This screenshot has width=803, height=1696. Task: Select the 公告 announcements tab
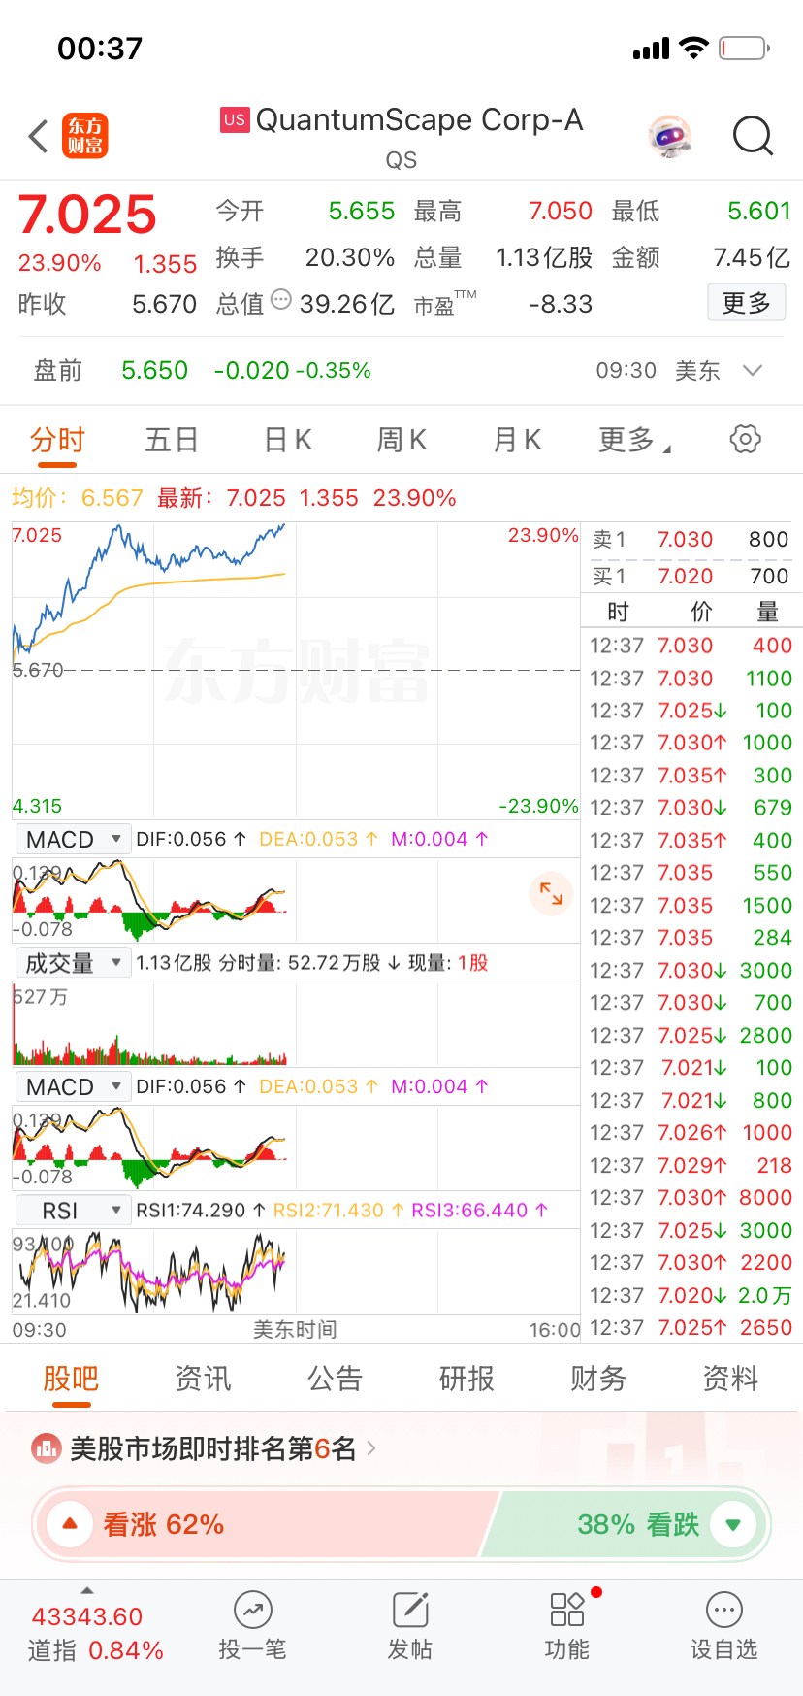335,1379
